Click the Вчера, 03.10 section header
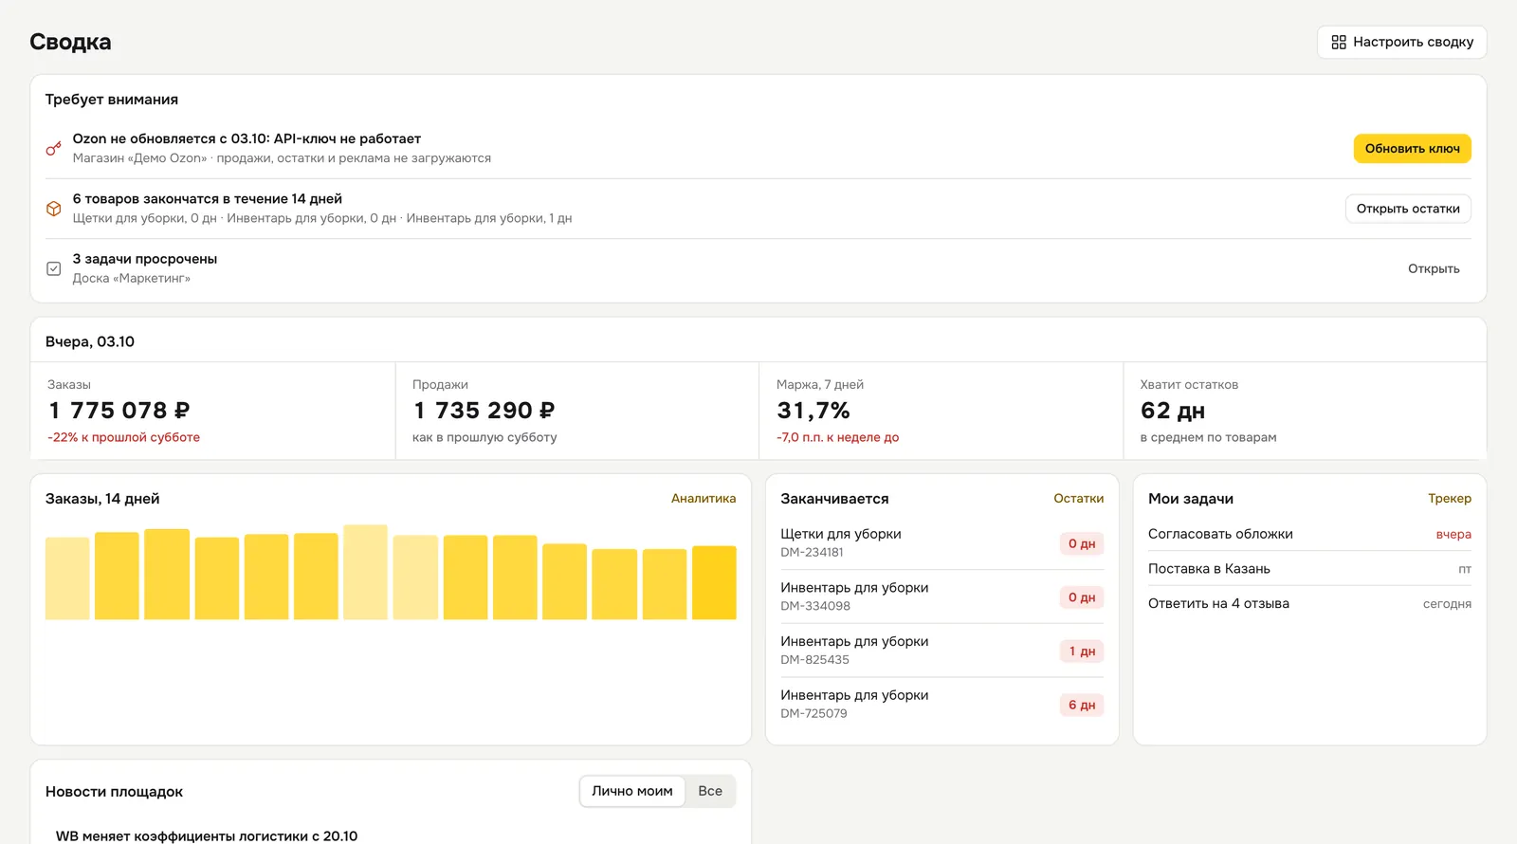Image resolution: width=1517 pixels, height=844 pixels. click(90, 341)
